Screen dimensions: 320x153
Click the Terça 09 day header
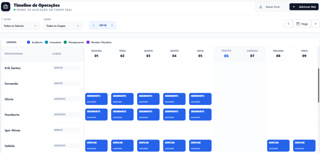(304, 54)
